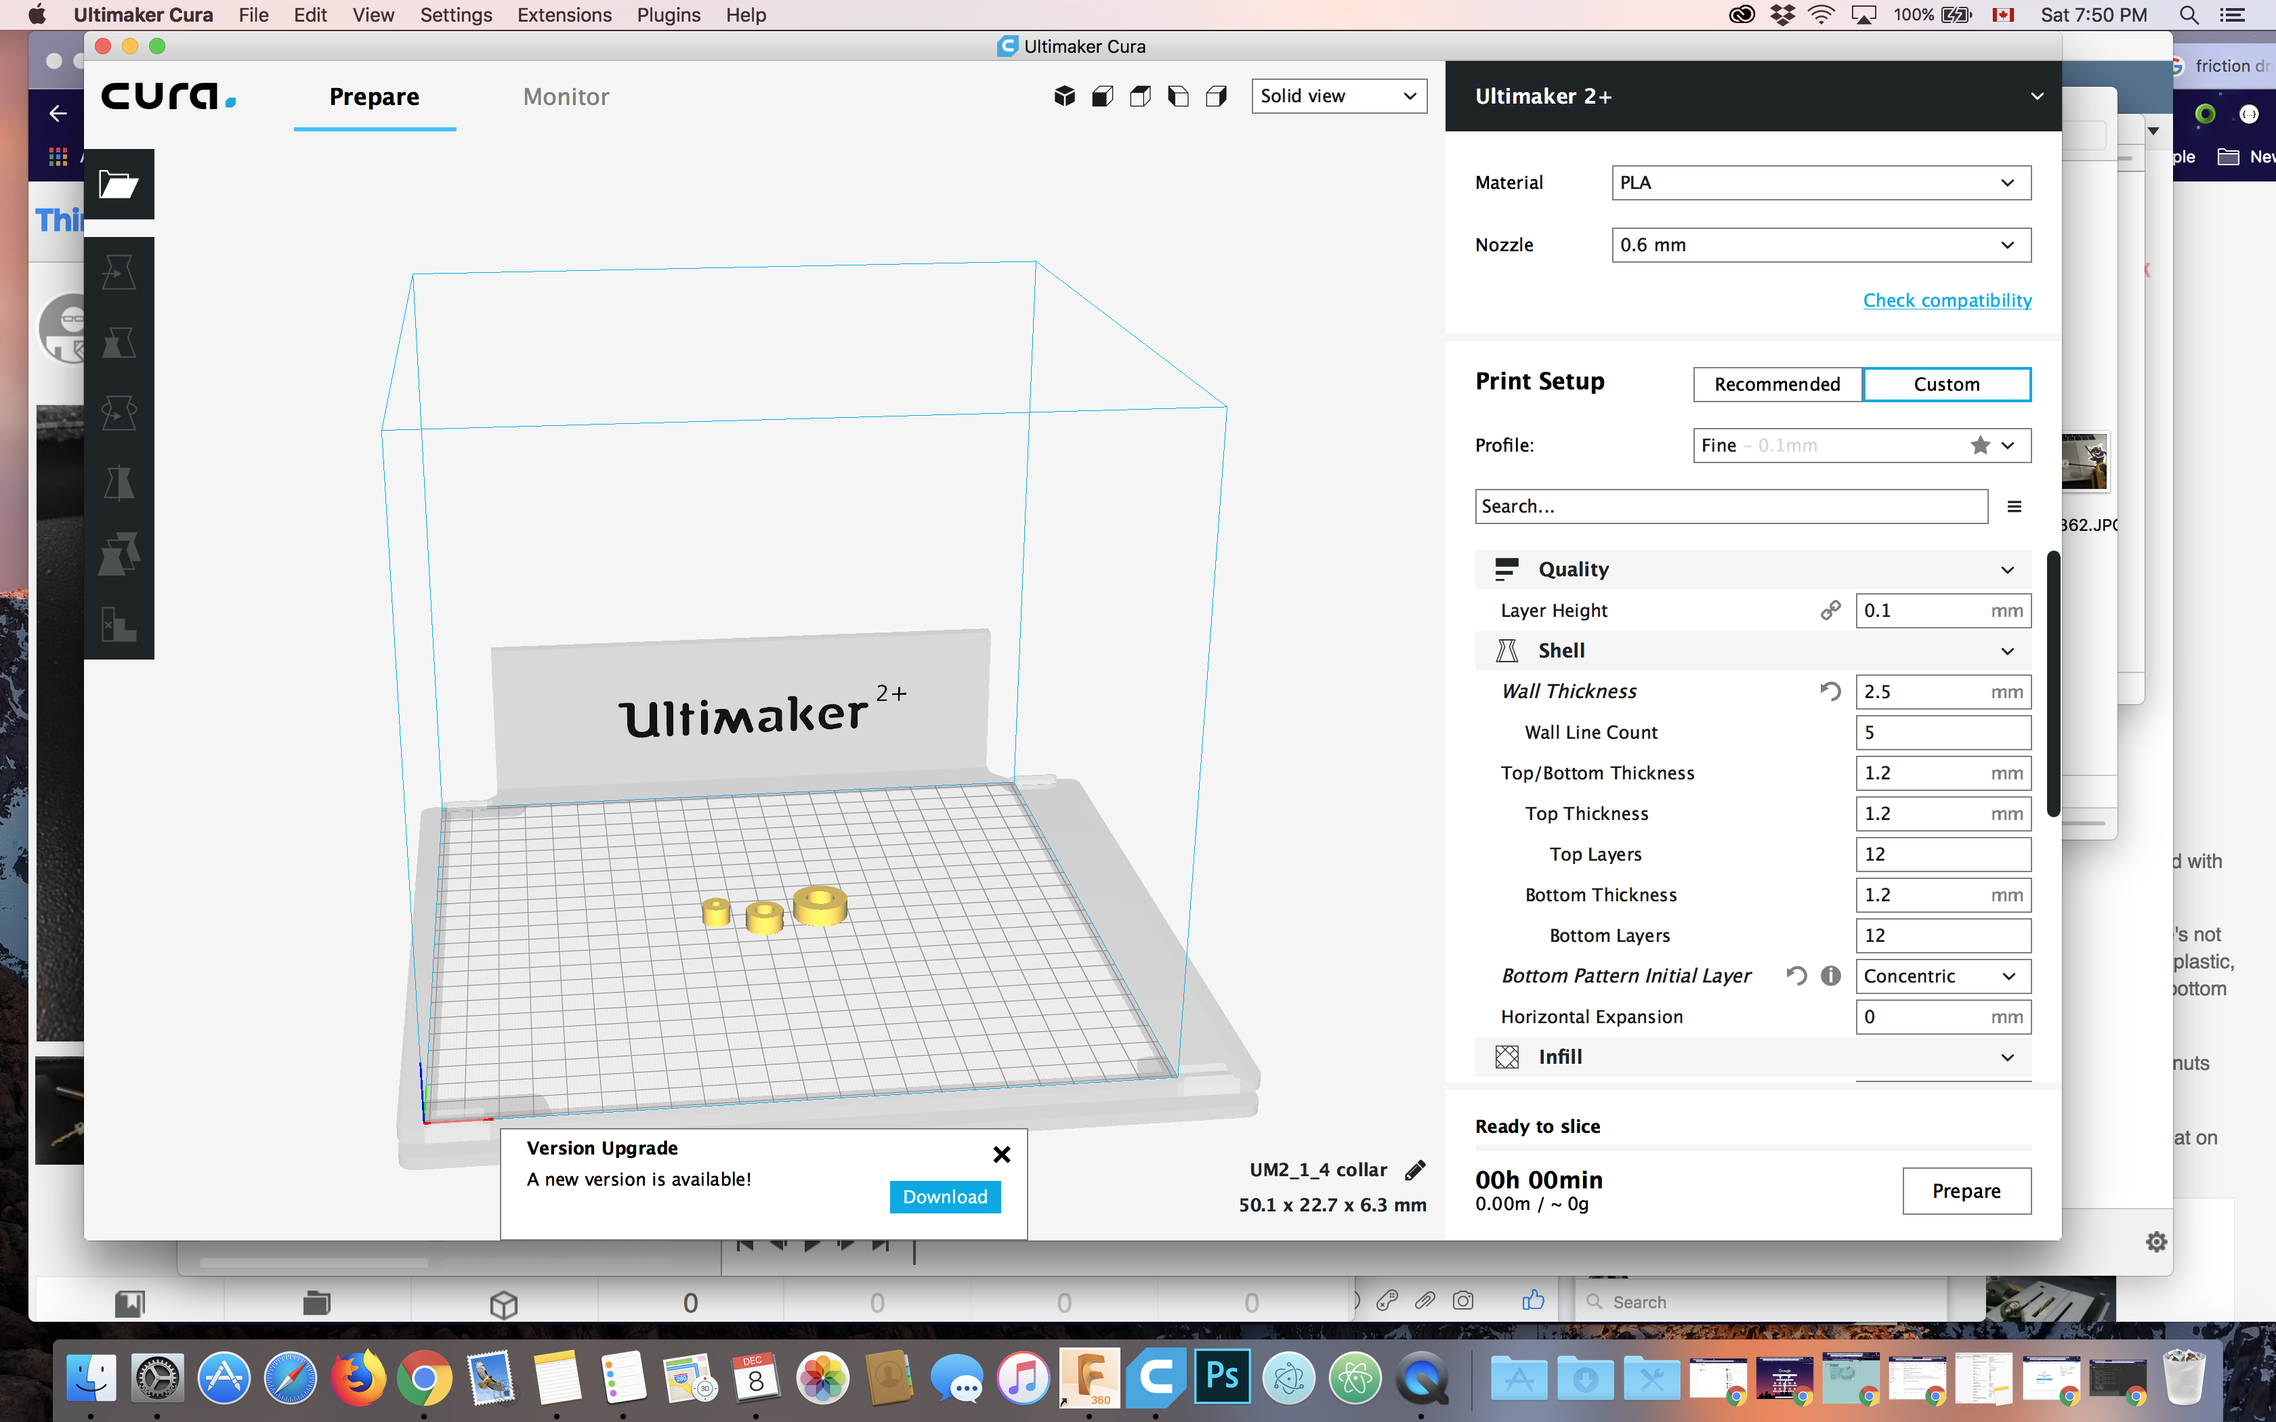This screenshot has width=2276, height=1422.
Task: Click Search field in background window
Action: [1761, 1301]
